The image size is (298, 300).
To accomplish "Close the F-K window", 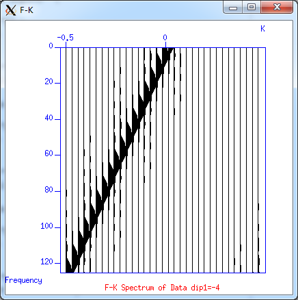I will [277, 8].
